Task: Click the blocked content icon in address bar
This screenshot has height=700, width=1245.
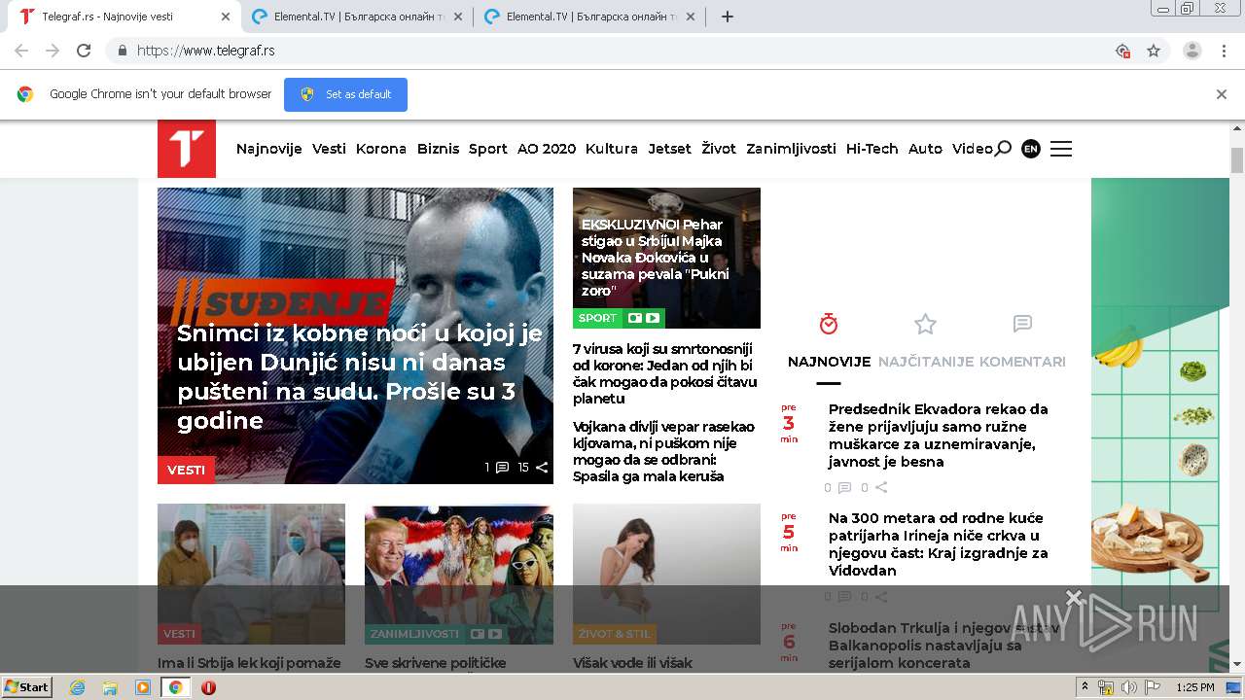Action: [x=1122, y=51]
